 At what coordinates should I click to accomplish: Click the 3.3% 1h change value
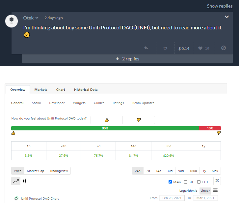[x=29, y=155]
